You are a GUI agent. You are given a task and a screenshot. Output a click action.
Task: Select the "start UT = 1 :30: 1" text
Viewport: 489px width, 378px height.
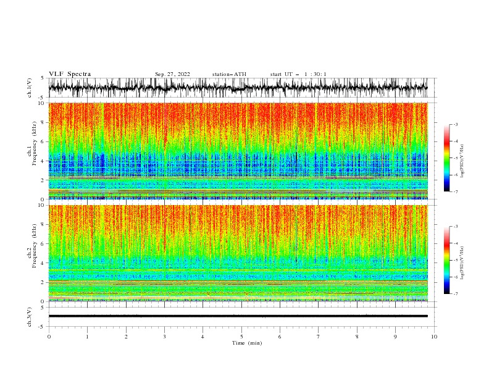(298, 74)
